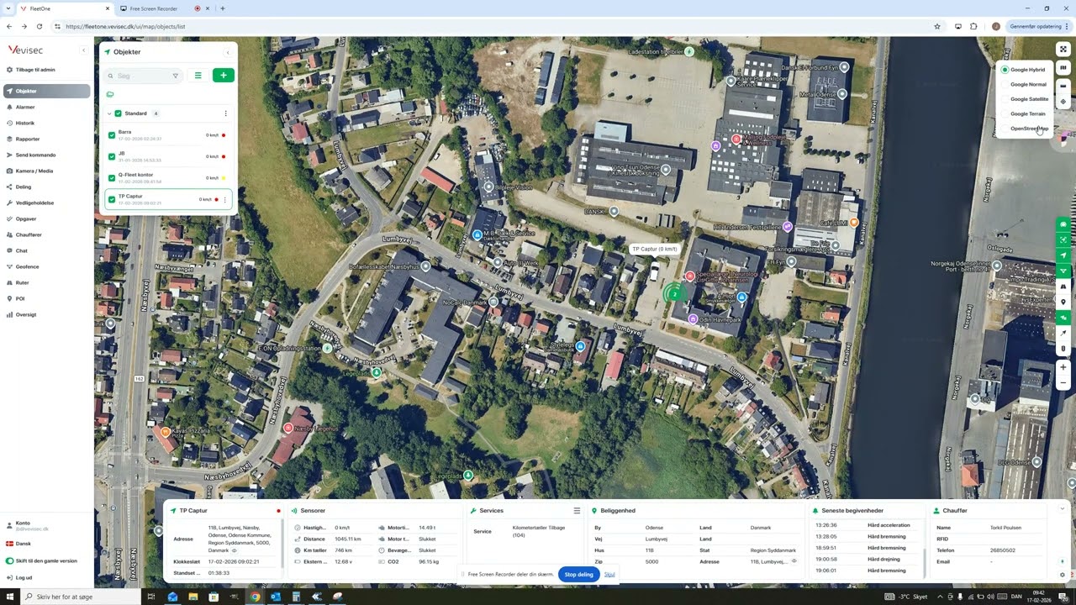Click Skjul link in sharing bar
The width and height of the screenshot is (1076, 605).
(x=609, y=575)
